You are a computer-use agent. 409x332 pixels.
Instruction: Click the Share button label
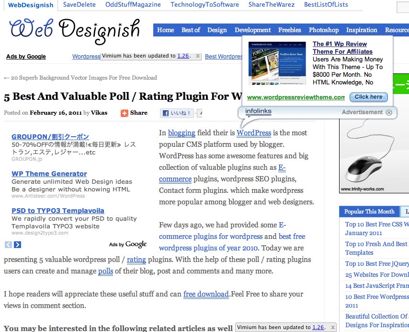(x=139, y=113)
